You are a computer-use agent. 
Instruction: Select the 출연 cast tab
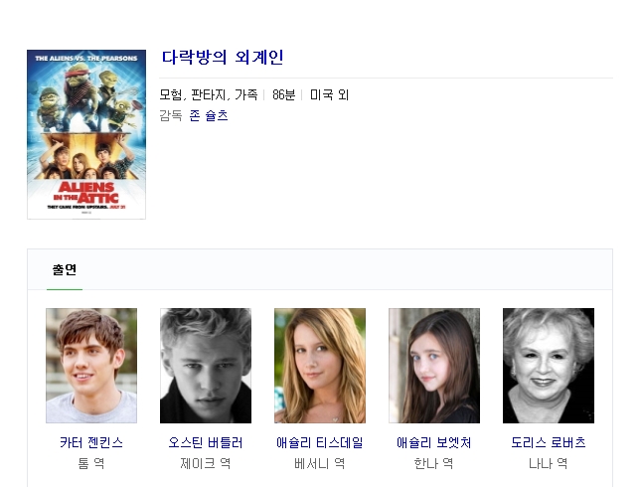click(x=65, y=269)
